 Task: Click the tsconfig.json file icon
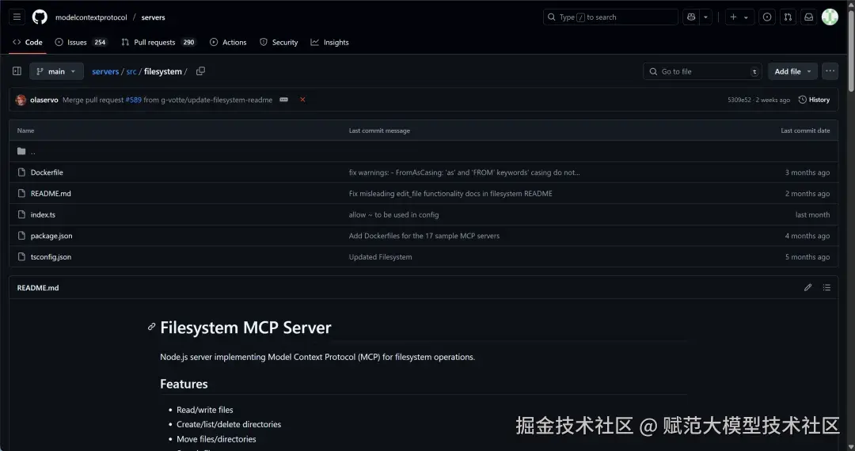(x=22, y=257)
